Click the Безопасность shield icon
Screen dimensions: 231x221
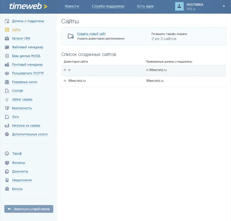7,108
